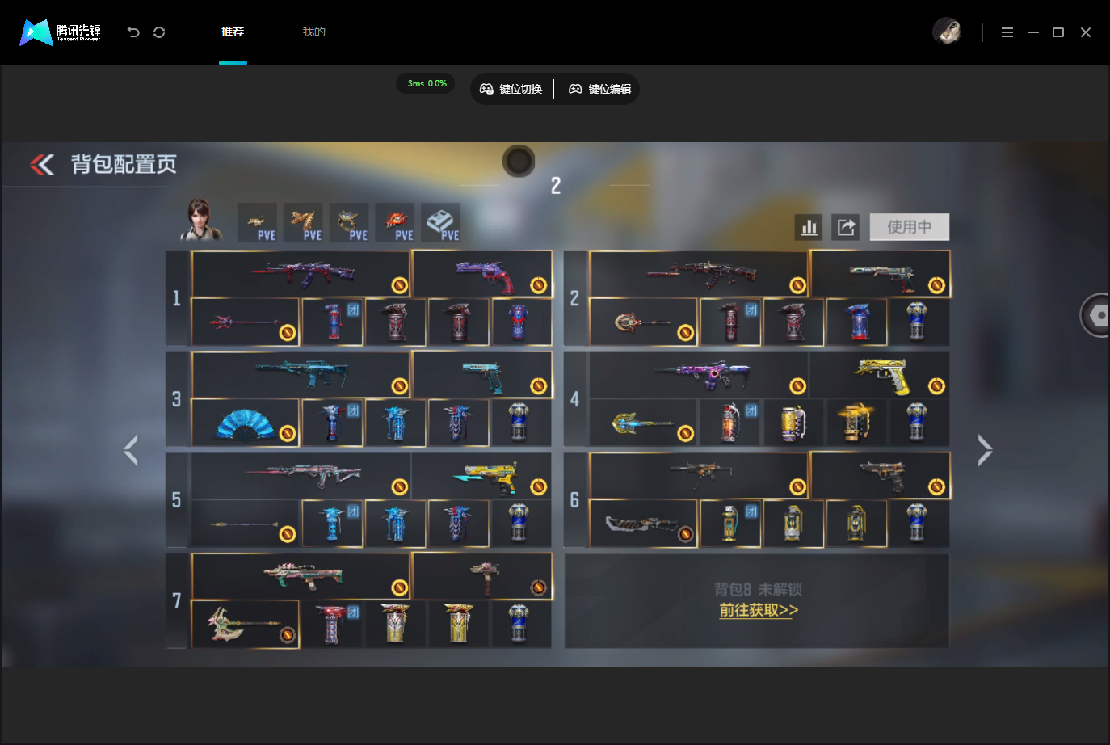Select backpack 7 primary rifle

301,576
